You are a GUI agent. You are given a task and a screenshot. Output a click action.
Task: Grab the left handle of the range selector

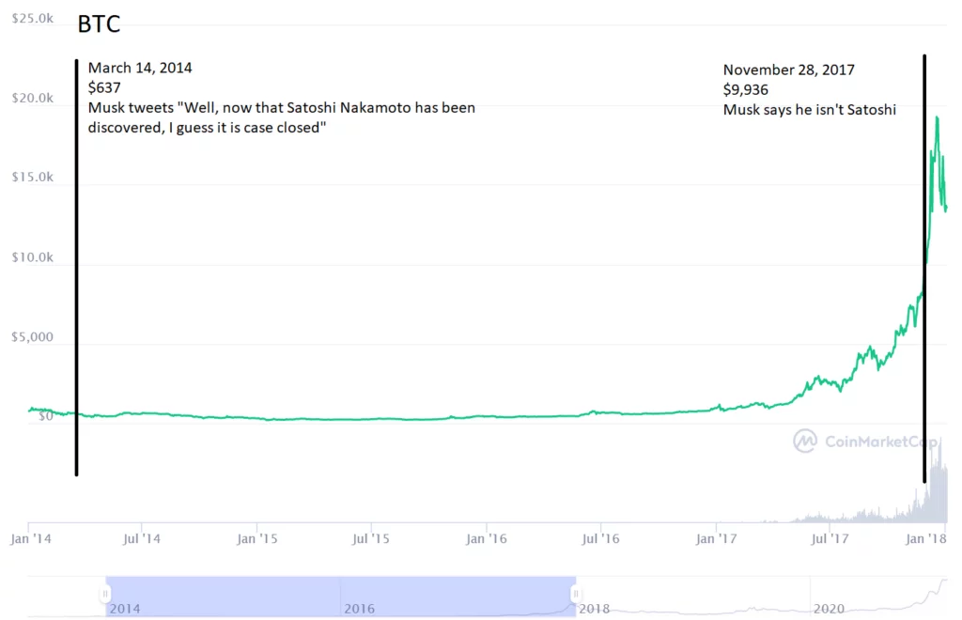coord(105,594)
